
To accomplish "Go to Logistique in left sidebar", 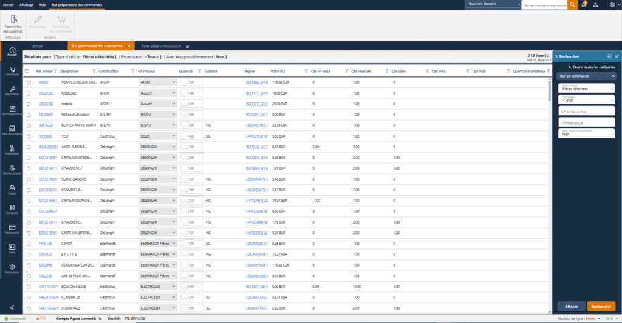I will point(12,150).
